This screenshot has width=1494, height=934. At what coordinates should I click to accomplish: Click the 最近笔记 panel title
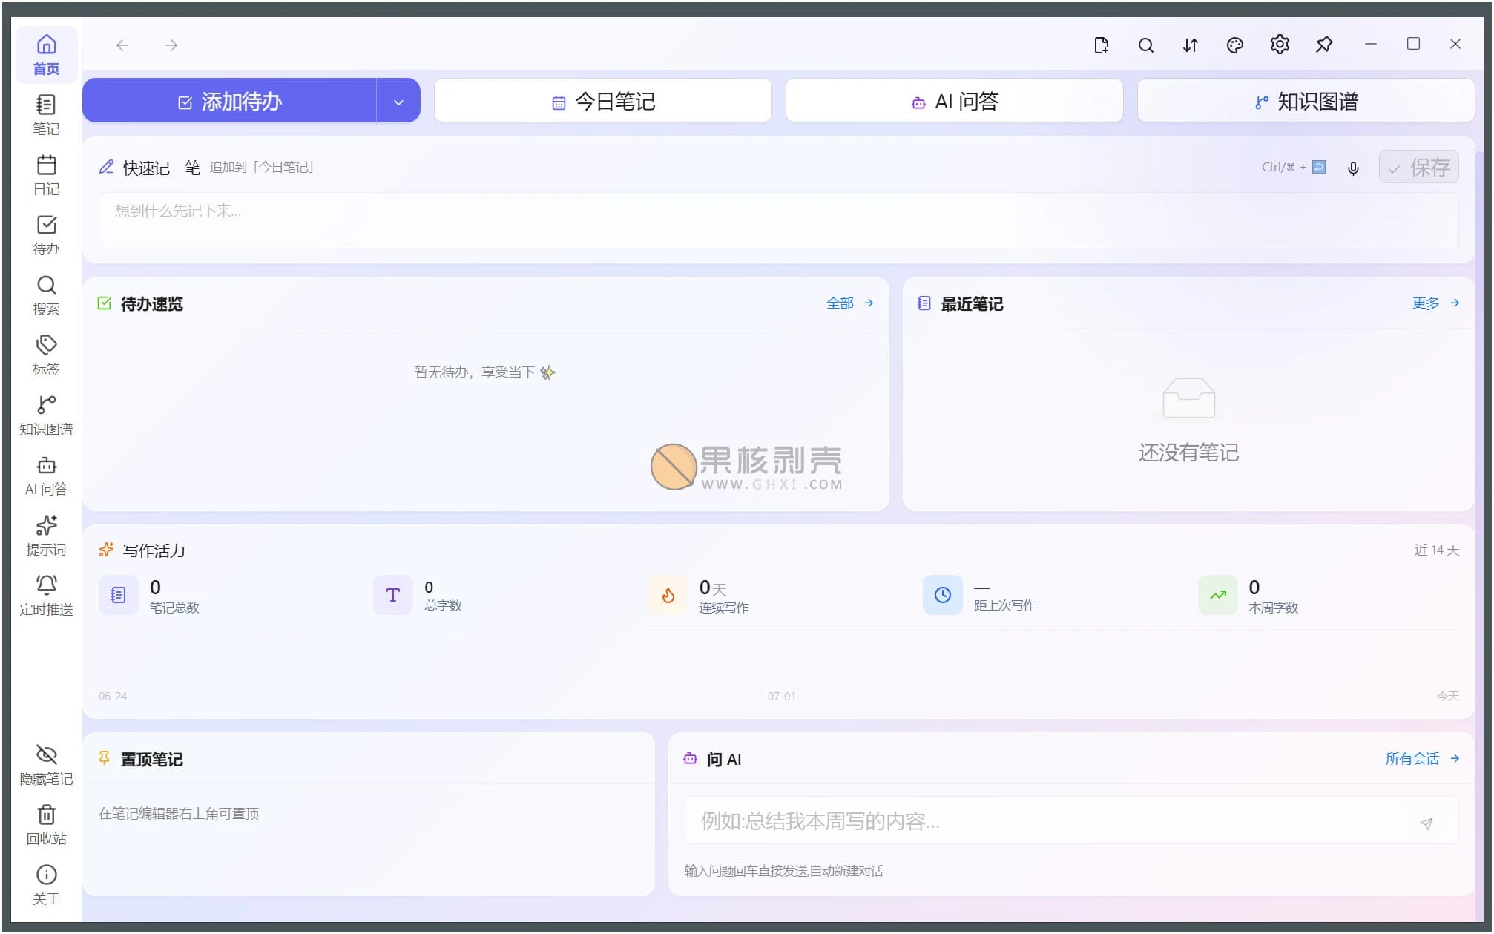(972, 304)
